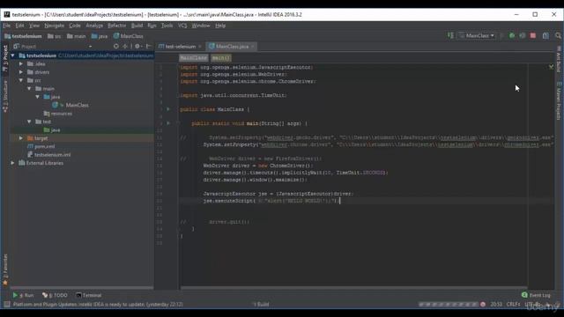The height and width of the screenshot is (317, 564).
Task: Click main() breadcrumb above the editor
Action: click(x=220, y=58)
